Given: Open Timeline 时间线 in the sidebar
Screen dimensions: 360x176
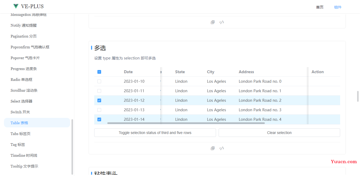Looking at the screenshot, I should 24,155.
